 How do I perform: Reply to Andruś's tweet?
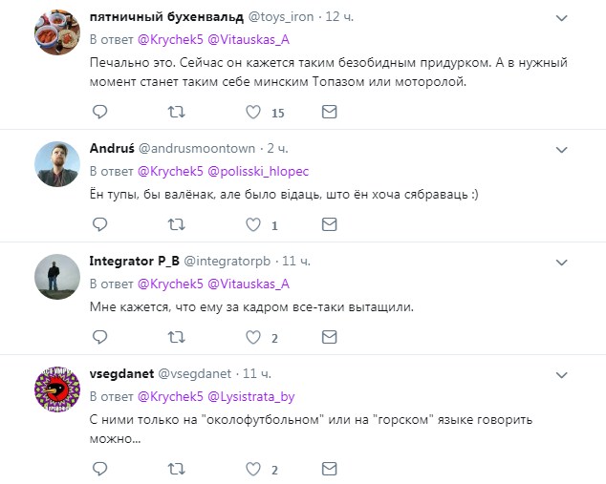[99, 224]
